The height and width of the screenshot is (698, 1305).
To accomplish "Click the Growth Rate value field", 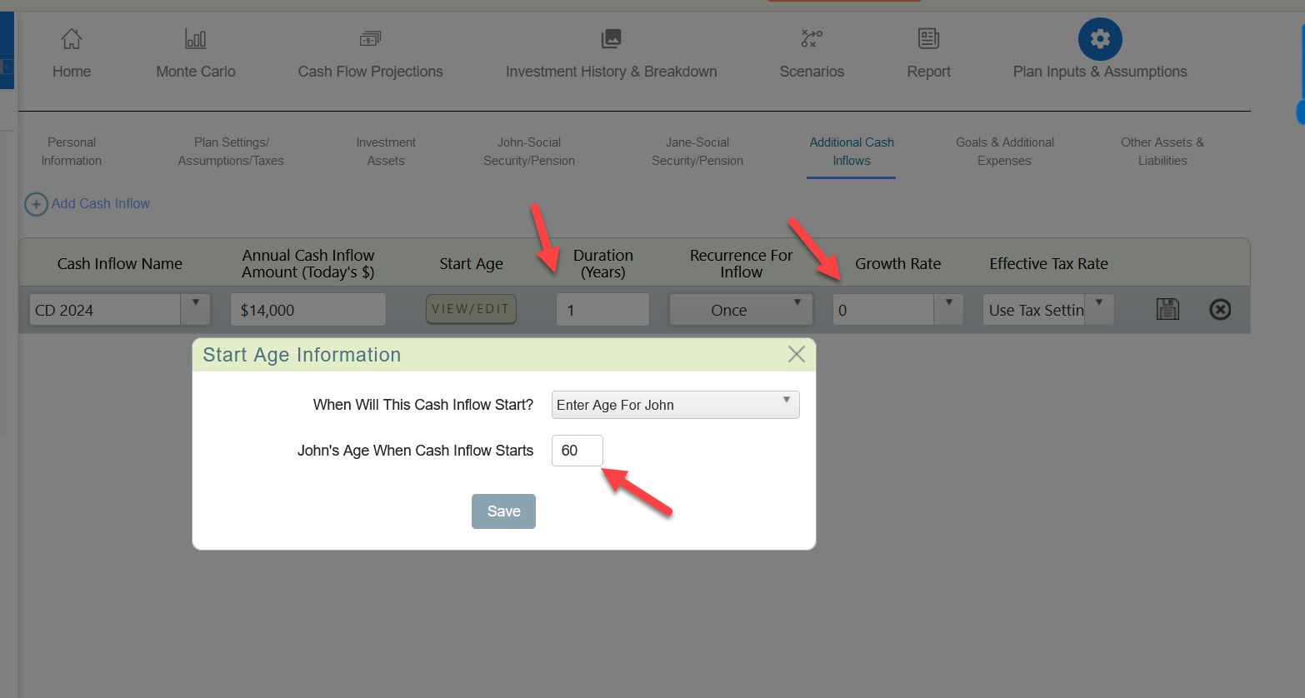I will [x=883, y=310].
